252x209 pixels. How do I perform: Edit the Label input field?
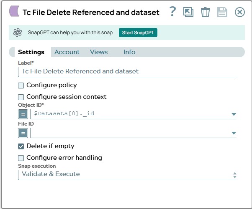(x=127, y=72)
